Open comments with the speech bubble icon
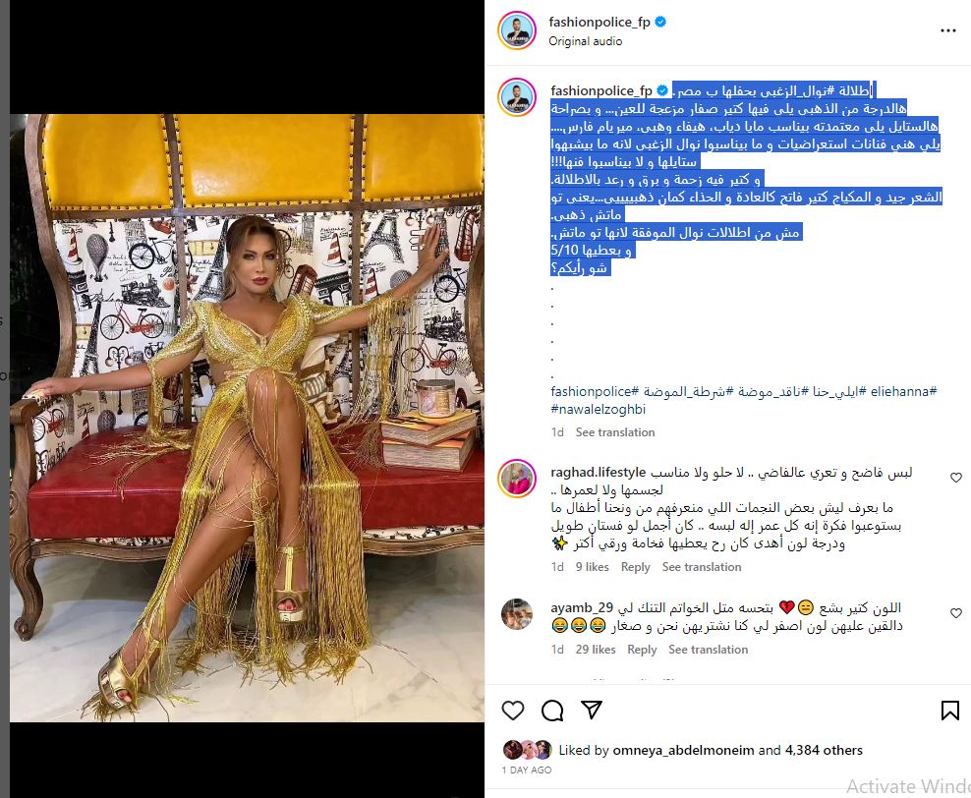The image size is (971, 798). [x=551, y=711]
